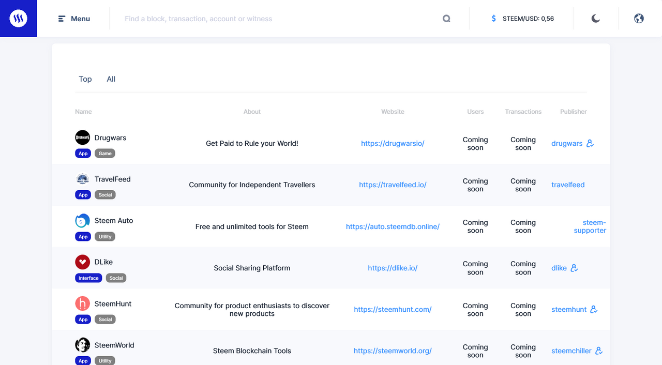The width and height of the screenshot is (662, 365).
Task: Click the DLike app name
Action: tap(103, 262)
